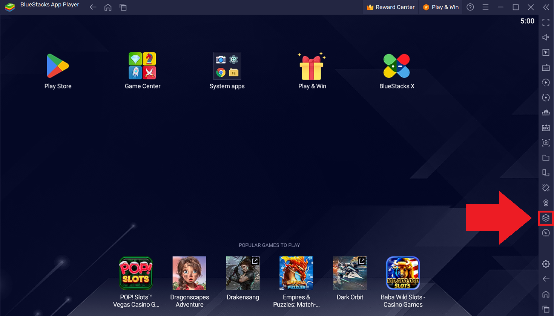554x316 pixels.
Task: Open the Multi-instance Manager stacked layers icon
Action: click(x=546, y=218)
